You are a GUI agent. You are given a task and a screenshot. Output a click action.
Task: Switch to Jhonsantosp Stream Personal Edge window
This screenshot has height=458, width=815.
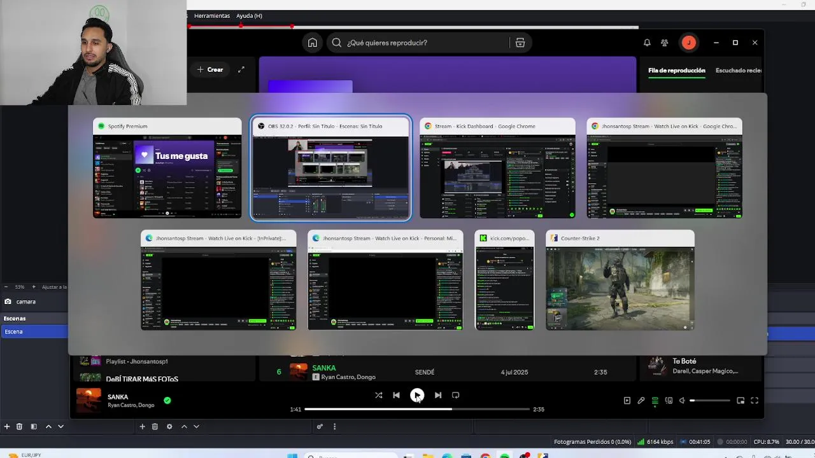[x=385, y=281]
